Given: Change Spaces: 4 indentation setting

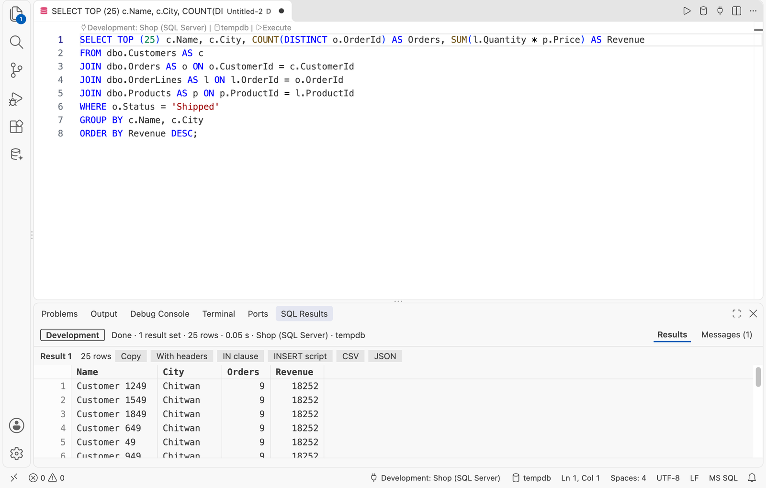Looking at the screenshot, I should pos(628,478).
